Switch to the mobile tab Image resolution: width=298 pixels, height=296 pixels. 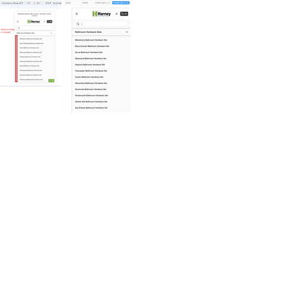coord(85,3)
